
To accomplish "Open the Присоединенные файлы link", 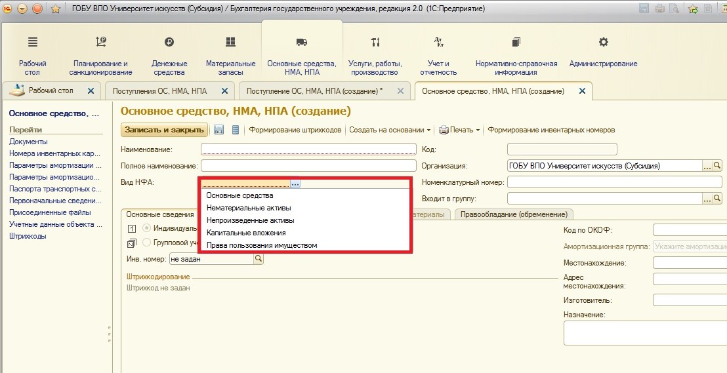I will [x=50, y=212].
